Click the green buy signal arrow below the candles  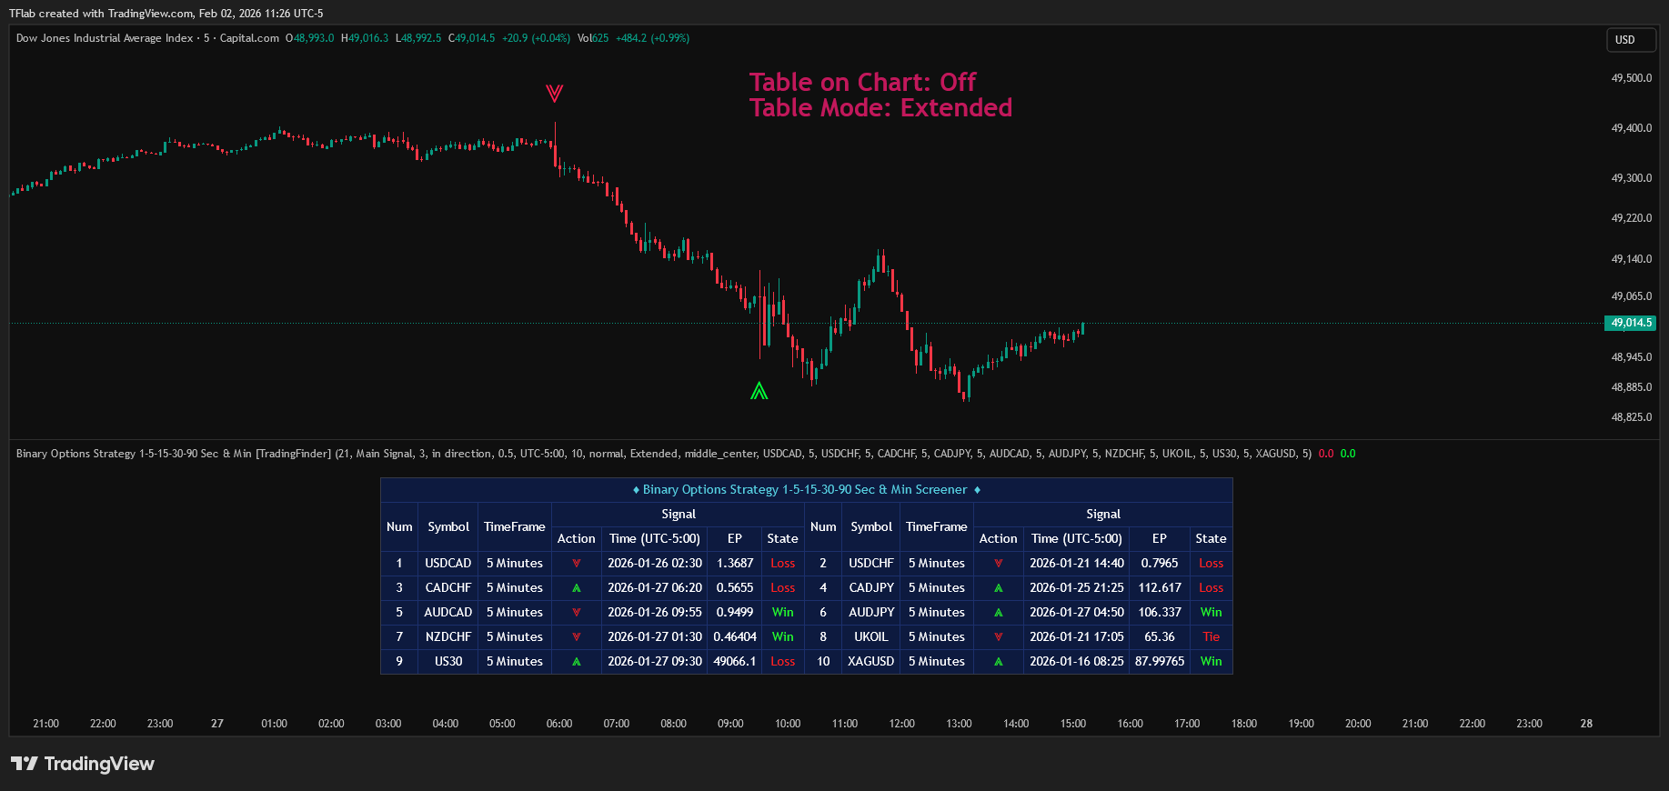point(759,391)
